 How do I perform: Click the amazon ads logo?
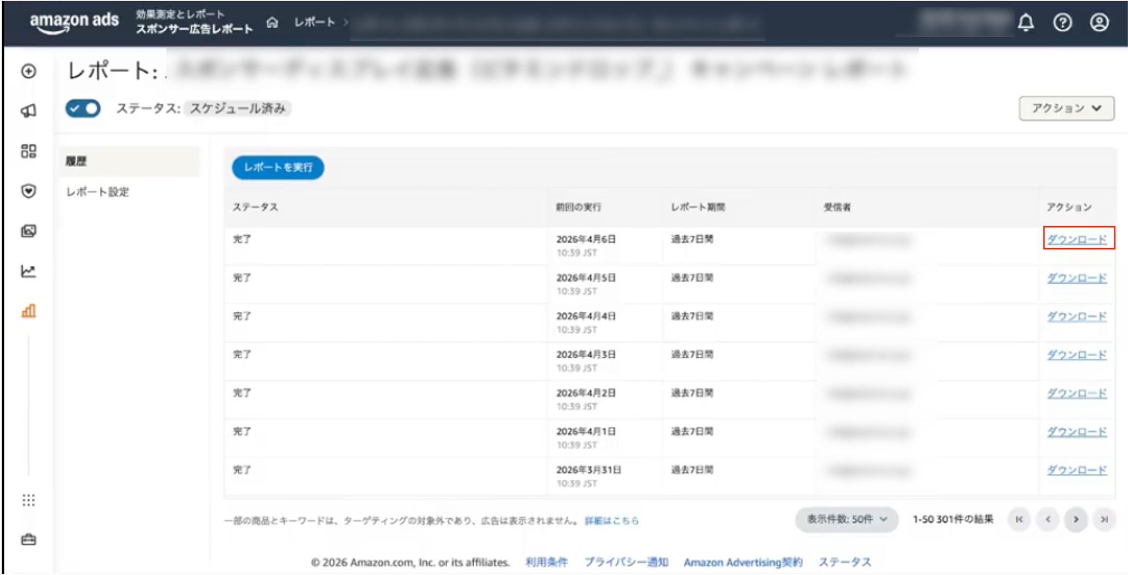point(74,22)
